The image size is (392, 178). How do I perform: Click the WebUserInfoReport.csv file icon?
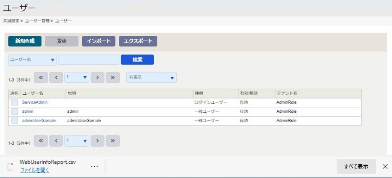coord(10,167)
